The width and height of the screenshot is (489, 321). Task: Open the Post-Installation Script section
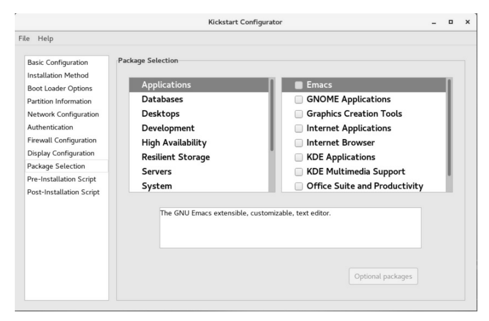(63, 192)
